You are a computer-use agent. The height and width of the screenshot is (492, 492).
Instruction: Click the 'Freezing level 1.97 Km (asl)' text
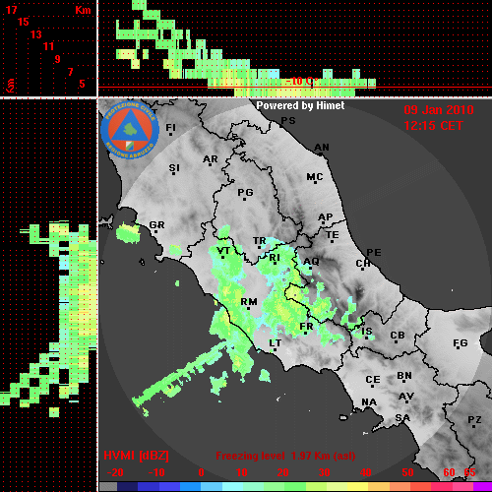coord(285,456)
